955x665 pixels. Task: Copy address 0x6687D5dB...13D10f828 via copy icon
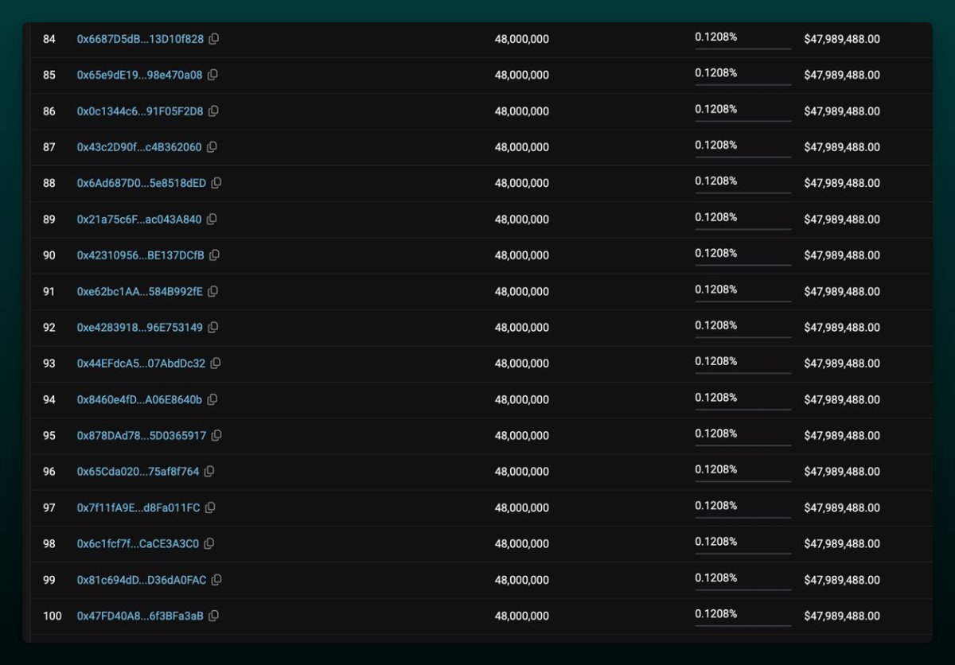pyautogui.click(x=214, y=39)
